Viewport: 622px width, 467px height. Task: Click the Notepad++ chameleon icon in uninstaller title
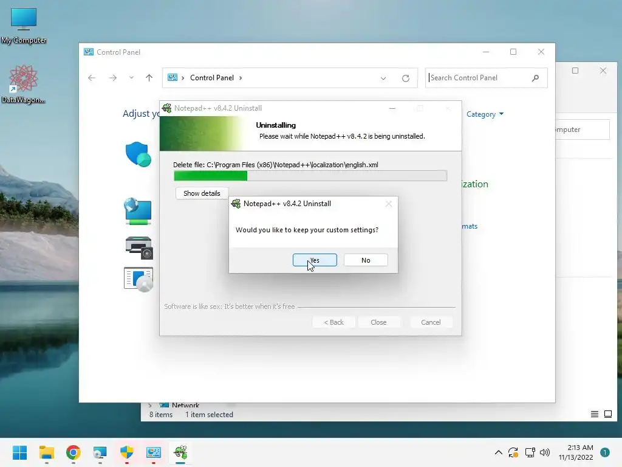click(x=167, y=108)
